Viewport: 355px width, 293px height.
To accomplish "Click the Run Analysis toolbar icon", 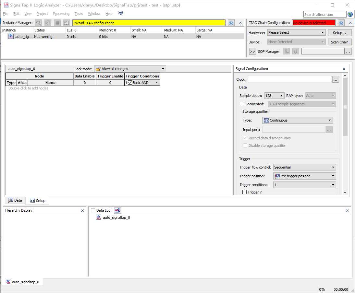I will tap(38, 23).
